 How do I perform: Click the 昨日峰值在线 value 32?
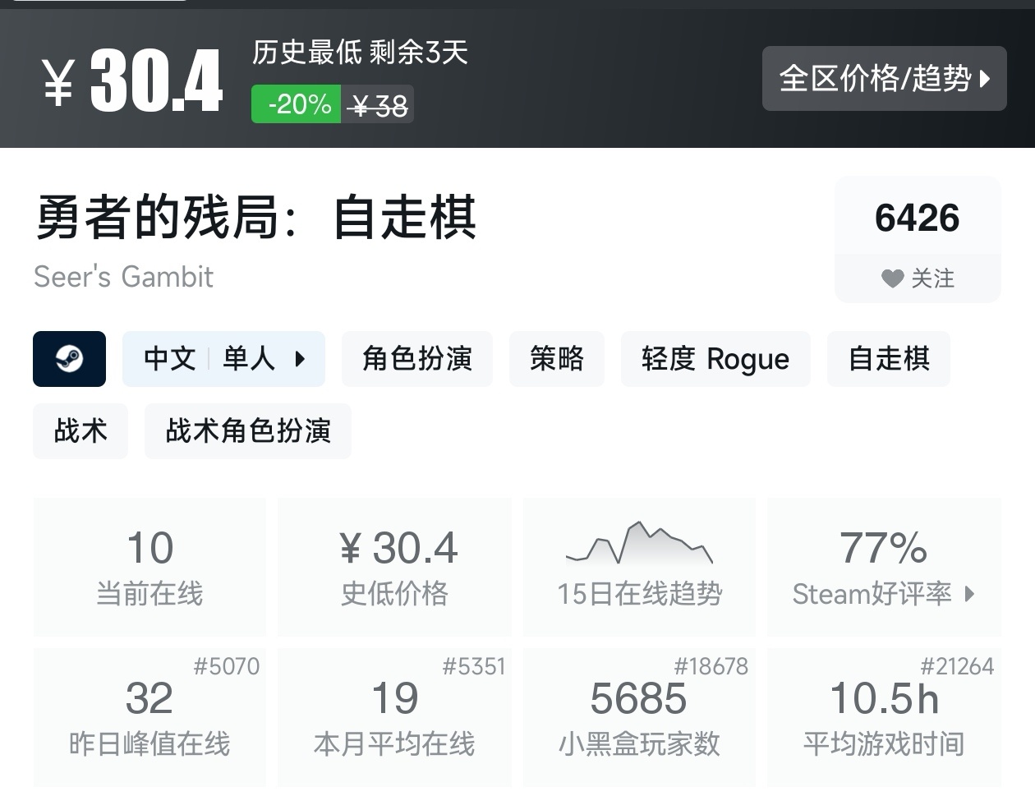pos(149,698)
